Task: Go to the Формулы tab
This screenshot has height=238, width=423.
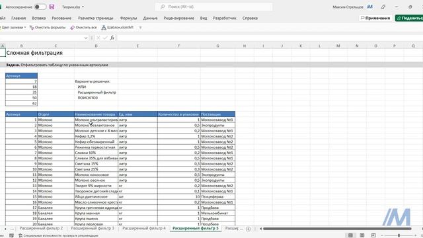Action: [x=128, y=18]
